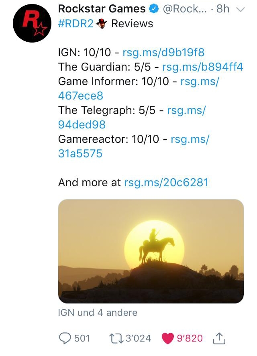Visit Gamereactor link ending 31a5575
The width and height of the screenshot is (257, 356).
133,146
